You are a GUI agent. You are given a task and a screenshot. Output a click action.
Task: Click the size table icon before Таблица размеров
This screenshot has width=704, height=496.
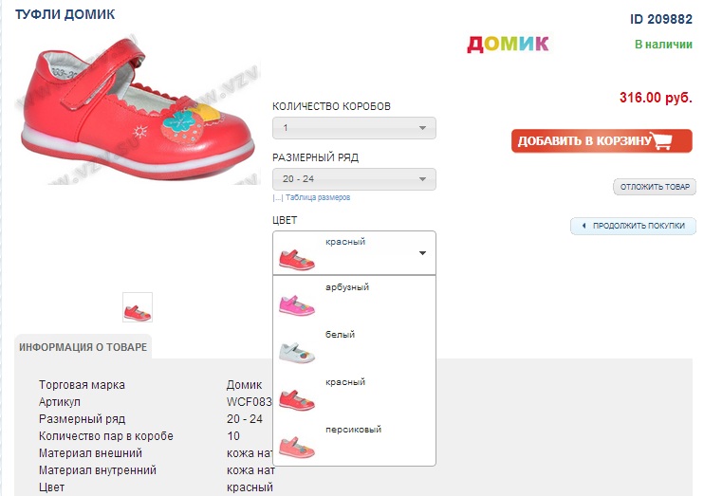coord(277,198)
